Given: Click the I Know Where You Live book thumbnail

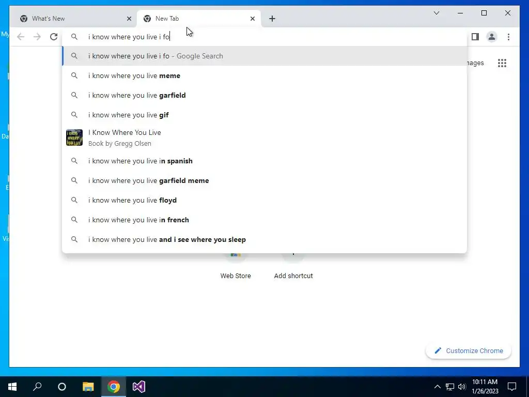Looking at the screenshot, I should coord(74,138).
